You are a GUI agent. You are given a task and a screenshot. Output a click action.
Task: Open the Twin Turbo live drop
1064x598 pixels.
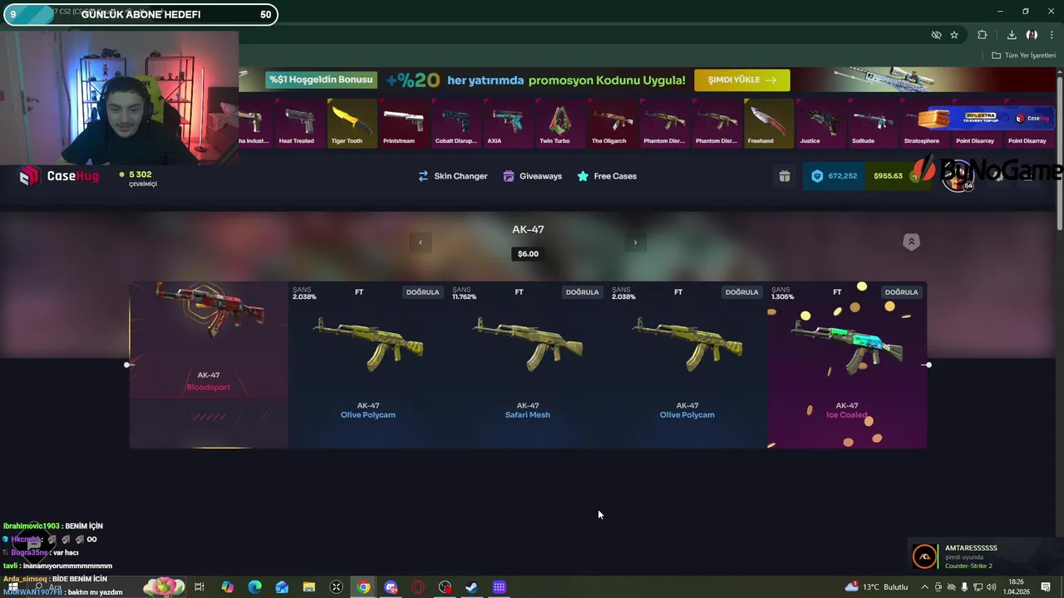pos(560,123)
